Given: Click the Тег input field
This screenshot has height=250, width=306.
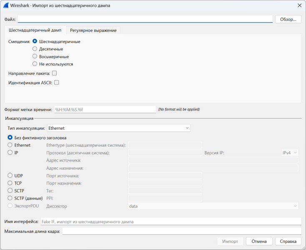Looking at the screenshot, I should 165,191.
